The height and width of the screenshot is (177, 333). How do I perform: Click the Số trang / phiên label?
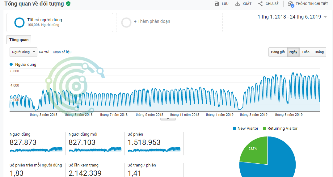click(x=142, y=165)
